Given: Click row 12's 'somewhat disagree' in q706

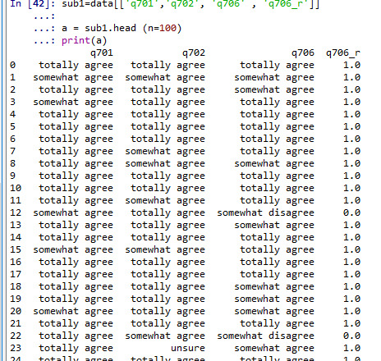Looking at the screenshot, I should click(x=265, y=213).
